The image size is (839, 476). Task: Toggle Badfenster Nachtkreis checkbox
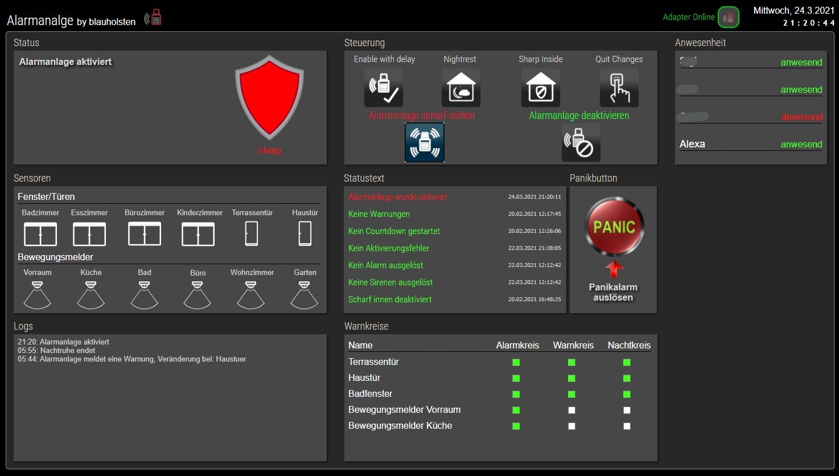(x=627, y=394)
